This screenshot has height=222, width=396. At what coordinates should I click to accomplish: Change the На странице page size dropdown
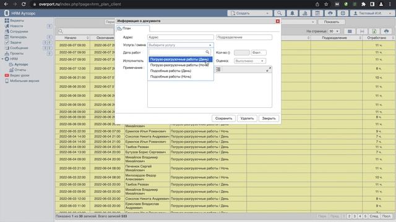tap(334, 31)
